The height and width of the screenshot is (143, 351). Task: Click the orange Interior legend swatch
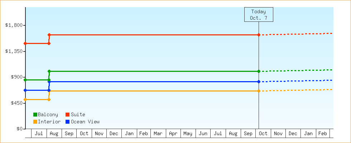click(x=35, y=122)
